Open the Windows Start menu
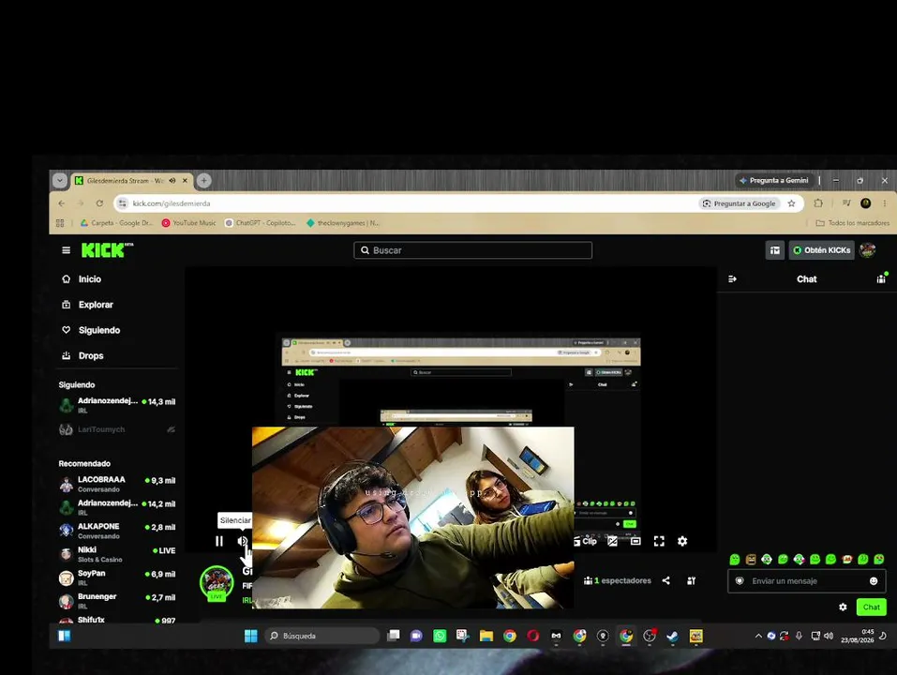Image resolution: width=897 pixels, height=675 pixels. pyautogui.click(x=250, y=637)
